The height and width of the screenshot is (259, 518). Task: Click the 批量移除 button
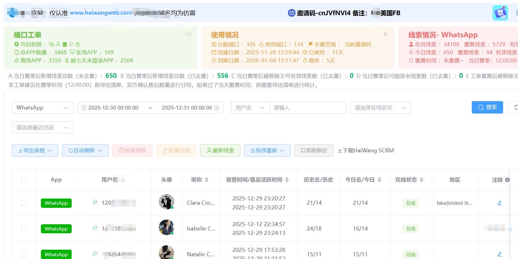[132, 150]
